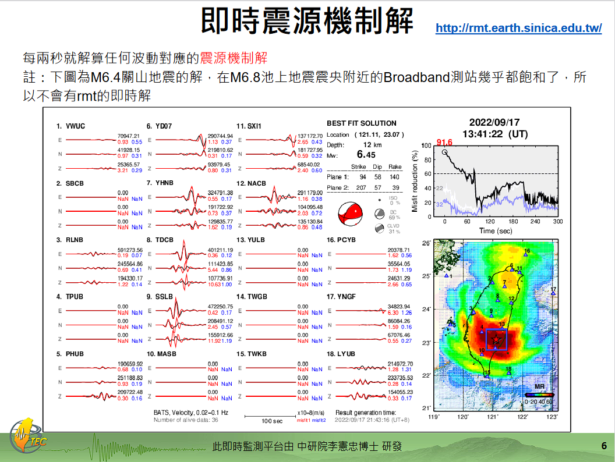Select the DC 69% beachball icon
This screenshot has width=615, height=462.
(379, 214)
